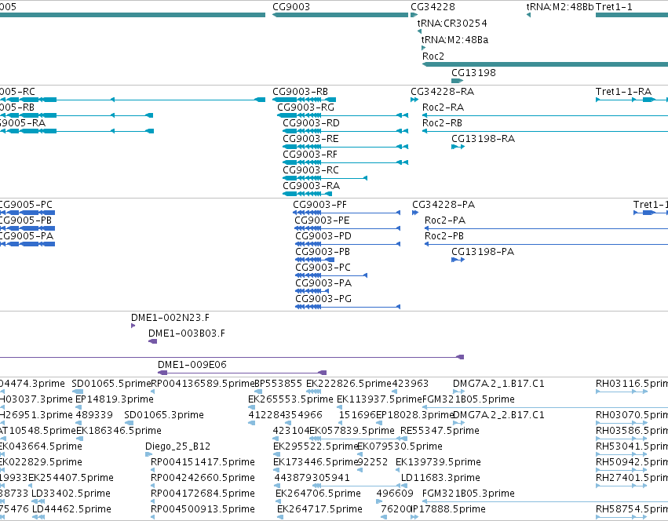668x521 pixels.
Task: Select protein CG9005-PC label
Action: coord(27,205)
